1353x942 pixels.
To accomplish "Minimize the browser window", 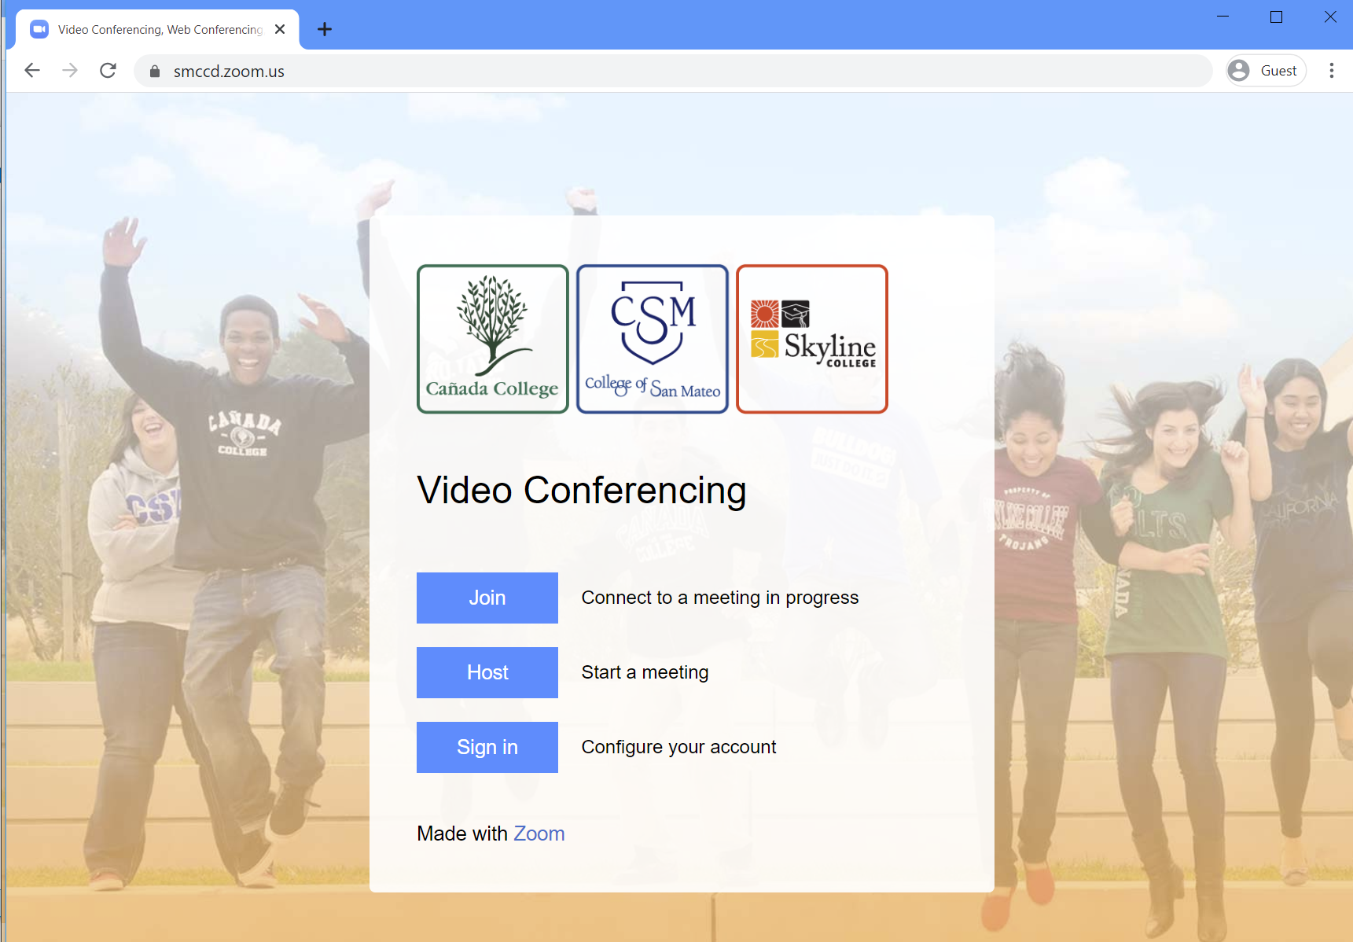I will (1222, 17).
